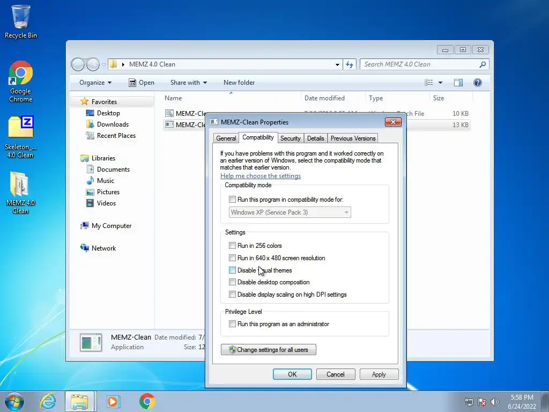The image size is (549, 412).
Task: Click the network status tray icon
Action: (469, 402)
